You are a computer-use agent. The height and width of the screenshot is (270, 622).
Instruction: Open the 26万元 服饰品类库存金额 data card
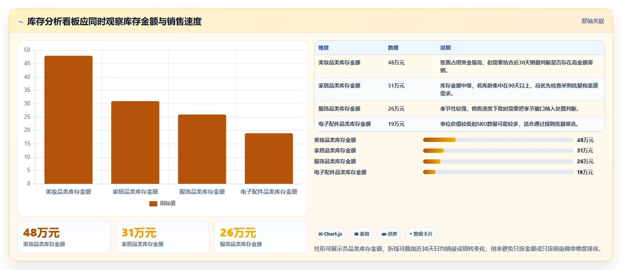pyautogui.click(x=260, y=237)
